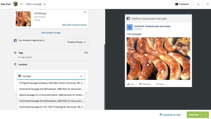Select Continental Sausage Co LTD suggestion
Screen dimensions: 211x119
tap(51, 107)
